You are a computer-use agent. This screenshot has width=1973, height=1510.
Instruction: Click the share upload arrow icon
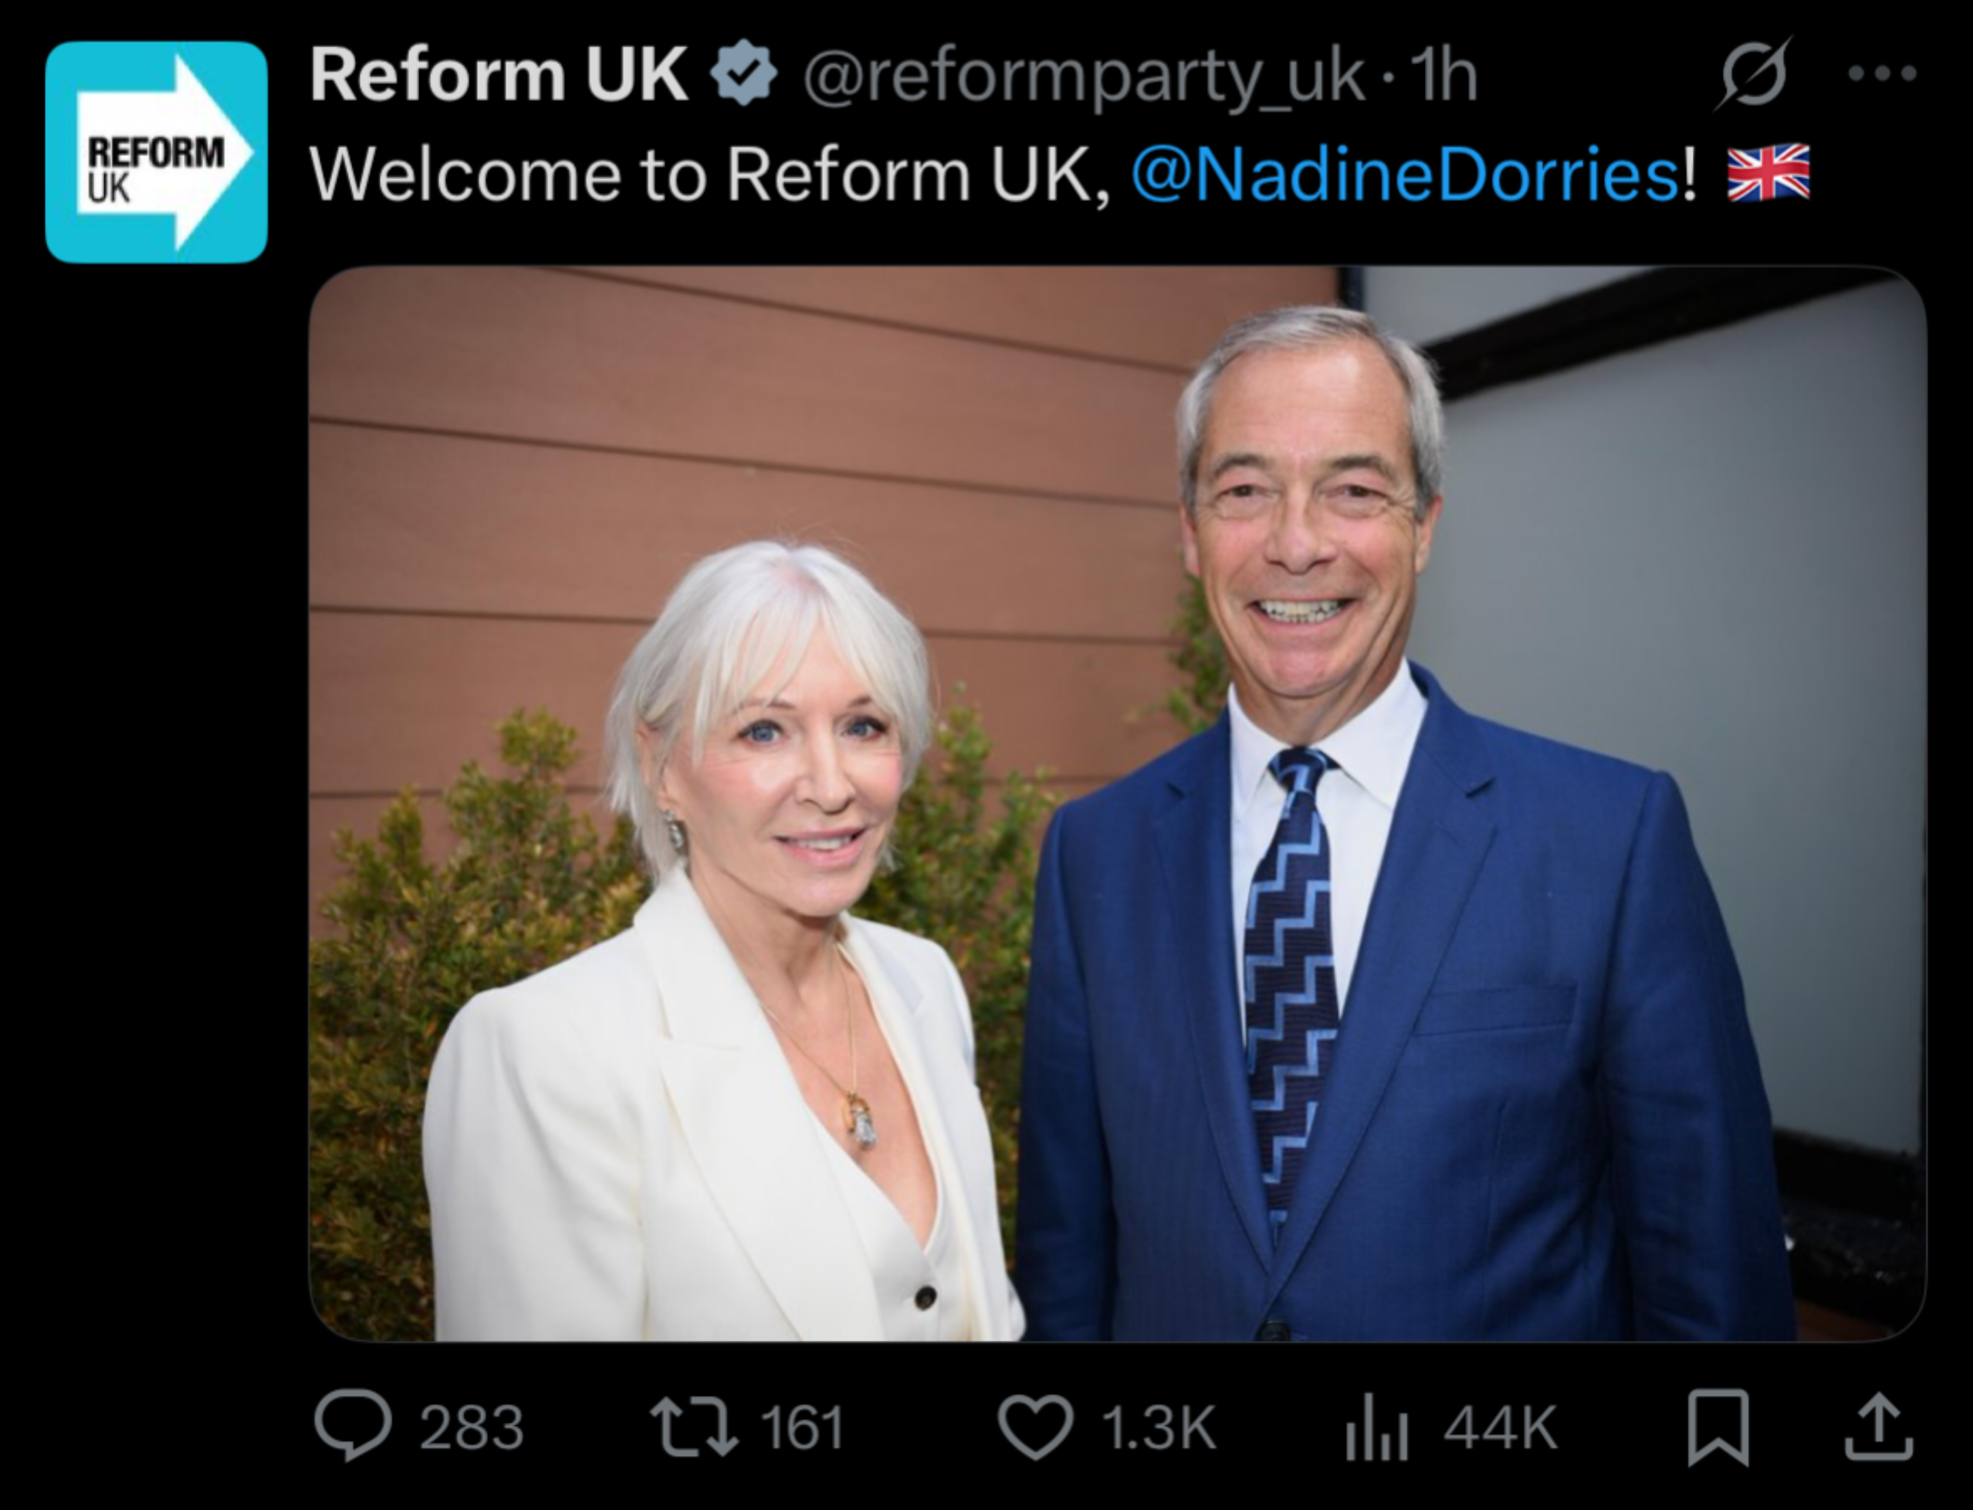pyautogui.click(x=1879, y=1427)
